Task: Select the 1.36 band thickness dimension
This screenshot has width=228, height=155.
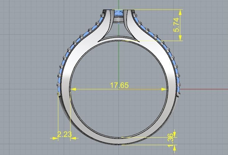Action: 171,140
